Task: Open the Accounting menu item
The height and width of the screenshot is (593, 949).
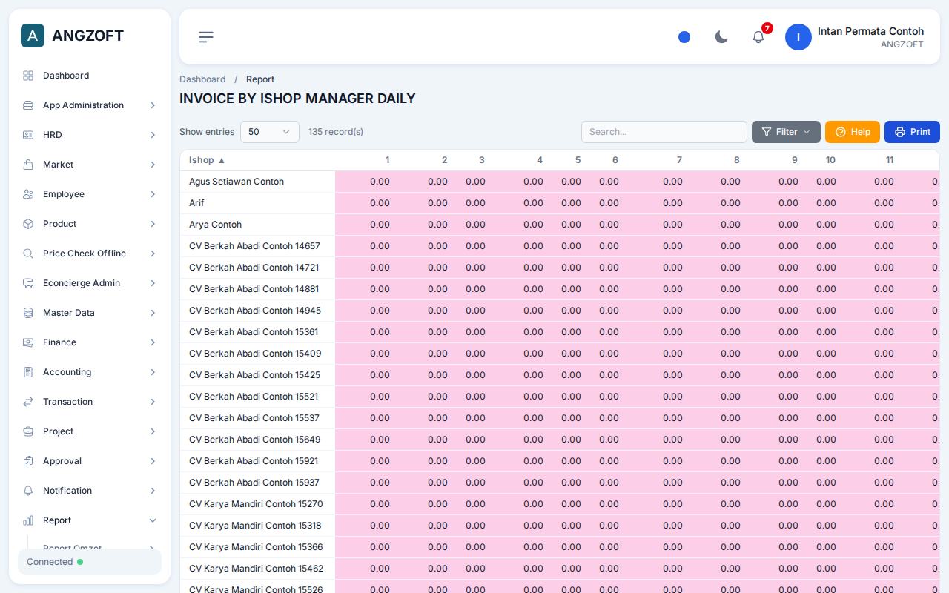Action: click(x=90, y=372)
